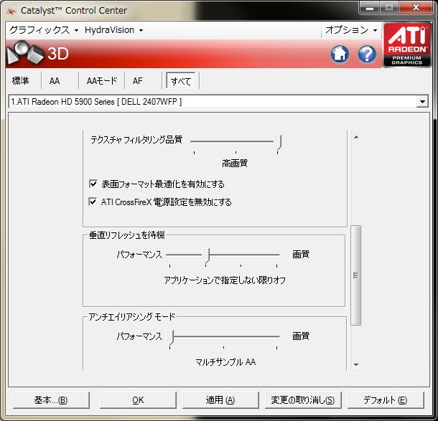Click the 高画質 slider value label
Screen dimensions: 438x421
tap(235, 164)
